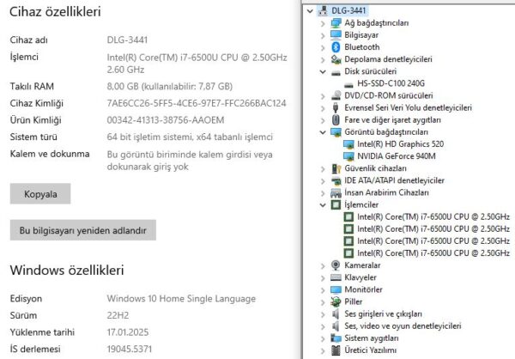Click the DVD/CD-ROM sürücüleri icon
515x359 pixels.
coord(336,95)
